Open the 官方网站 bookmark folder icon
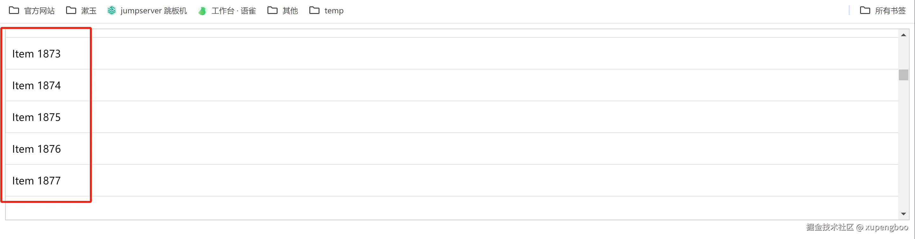Viewport: 915px width, 239px height. click(14, 10)
